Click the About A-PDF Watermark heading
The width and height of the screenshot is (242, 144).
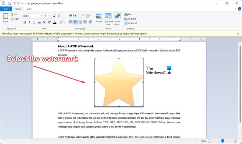76,46
